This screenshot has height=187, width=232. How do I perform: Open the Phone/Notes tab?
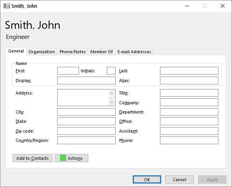72,52
